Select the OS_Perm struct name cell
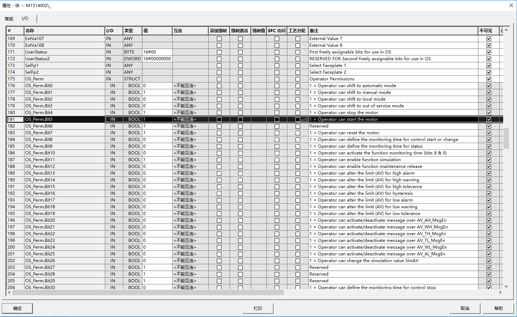Viewport: 517px width, 317px height. point(64,79)
